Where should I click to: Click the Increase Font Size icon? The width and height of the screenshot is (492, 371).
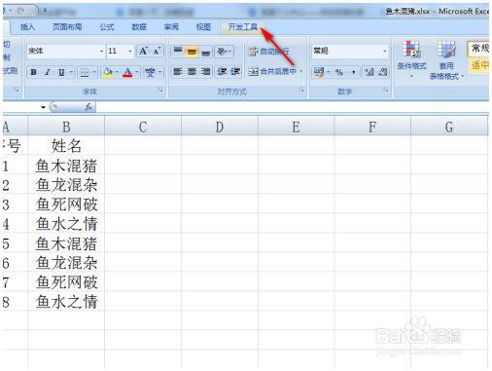click(143, 52)
